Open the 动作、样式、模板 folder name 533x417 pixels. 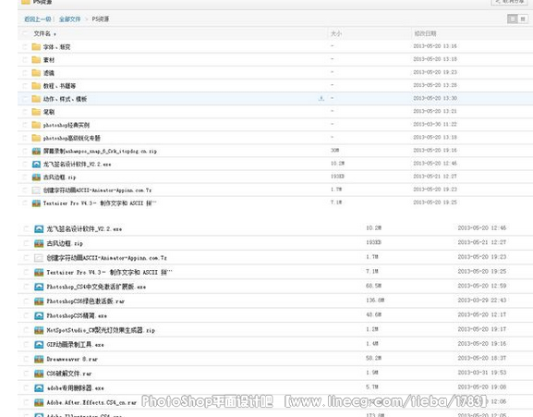[x=65, y=99]
